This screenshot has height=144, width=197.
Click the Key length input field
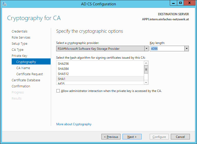(167, 49)
